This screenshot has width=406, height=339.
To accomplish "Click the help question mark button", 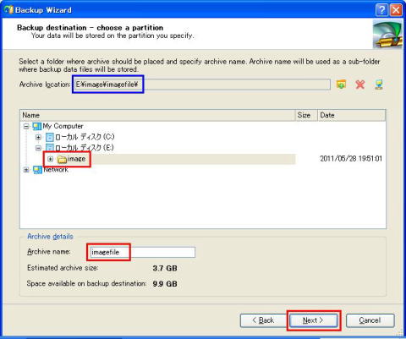I will click(x=381, y=10).
